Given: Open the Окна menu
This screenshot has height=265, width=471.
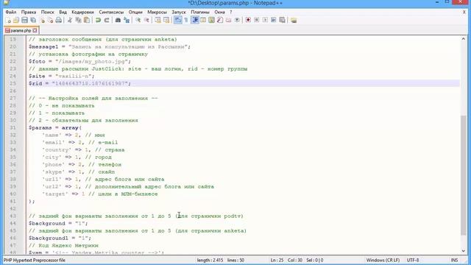Looking at the screenshot, I should 219,12.
